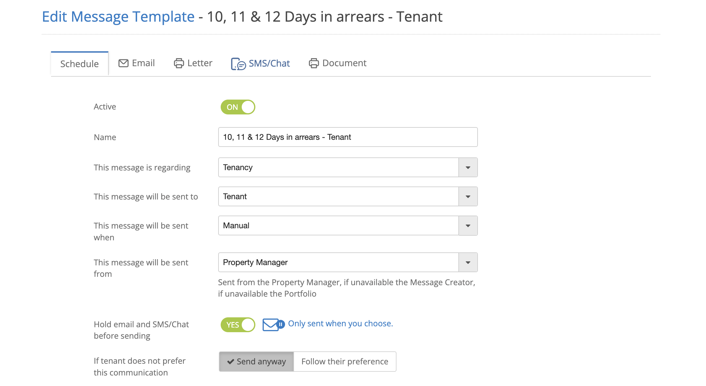Select the Send anyway option

pyautogui.click(x=256, y=362)
